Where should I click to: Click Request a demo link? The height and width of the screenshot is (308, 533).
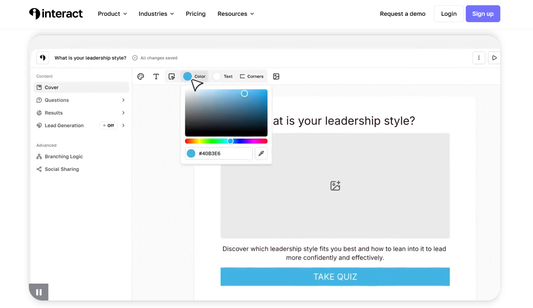coord(403,14)
